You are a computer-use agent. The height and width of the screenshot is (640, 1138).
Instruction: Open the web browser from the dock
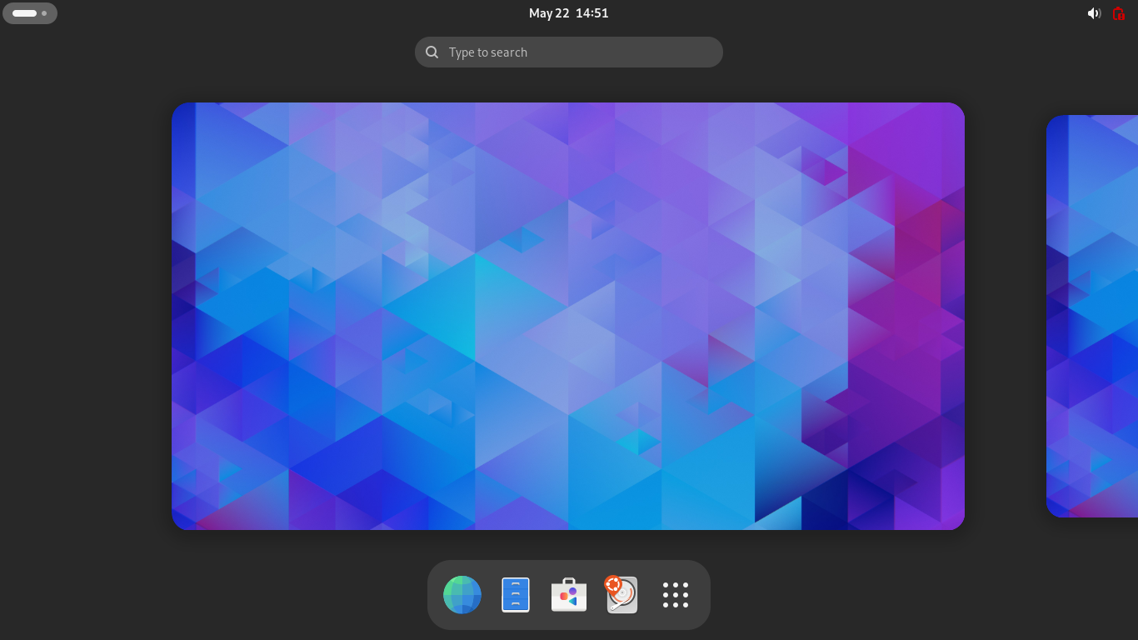coord(462,595)
